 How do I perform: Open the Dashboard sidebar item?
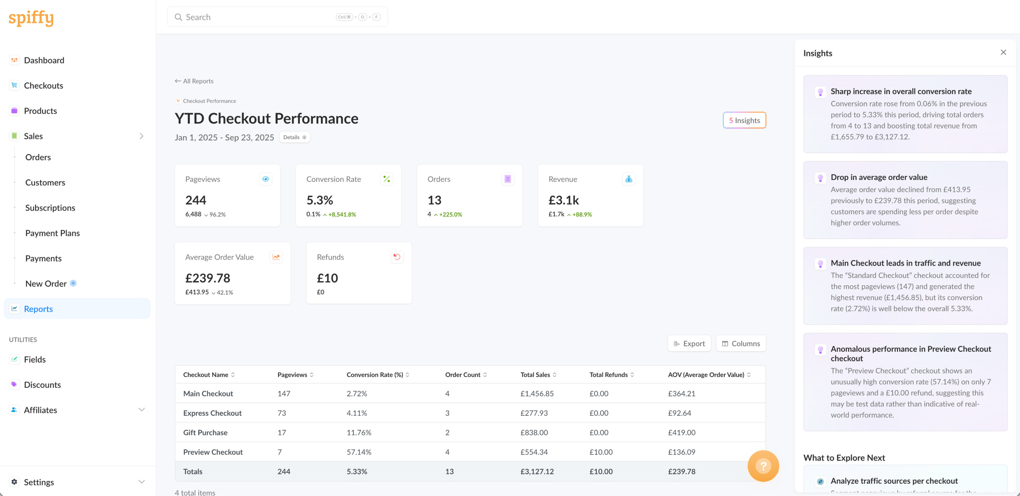(x=44, y=60)
